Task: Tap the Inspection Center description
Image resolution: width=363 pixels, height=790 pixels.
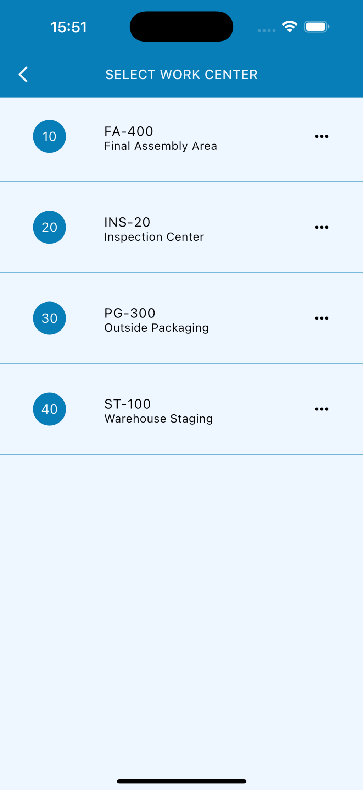Action: [154, 237]
